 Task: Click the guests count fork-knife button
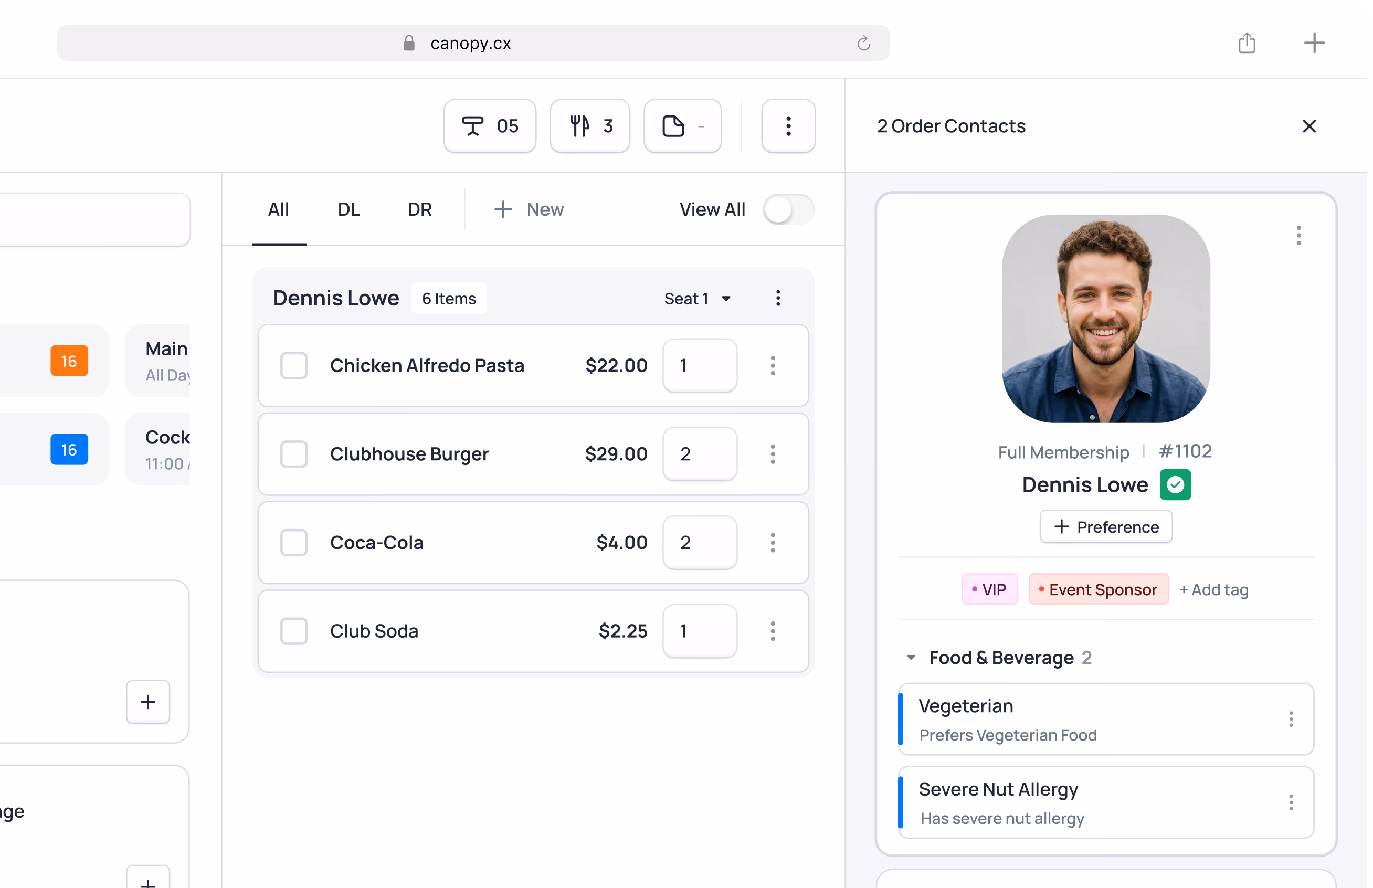coord(590,126)
